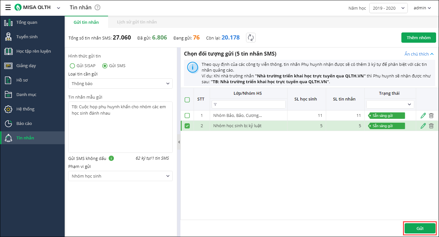
Task: Click into the Tin nhắn mẫu gửi text area
Action: [120, 127]
